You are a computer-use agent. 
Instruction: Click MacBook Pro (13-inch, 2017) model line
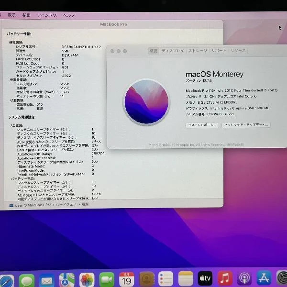tap(232, 90)
